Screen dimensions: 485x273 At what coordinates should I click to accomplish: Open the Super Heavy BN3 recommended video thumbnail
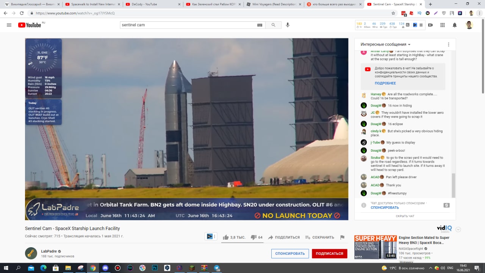coord(375,247)
